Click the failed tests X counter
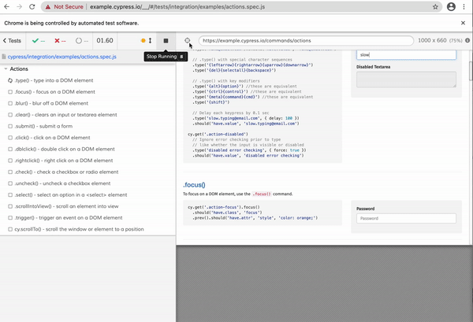The width and height of the screenshot is (473, 322). pos(61,40)
